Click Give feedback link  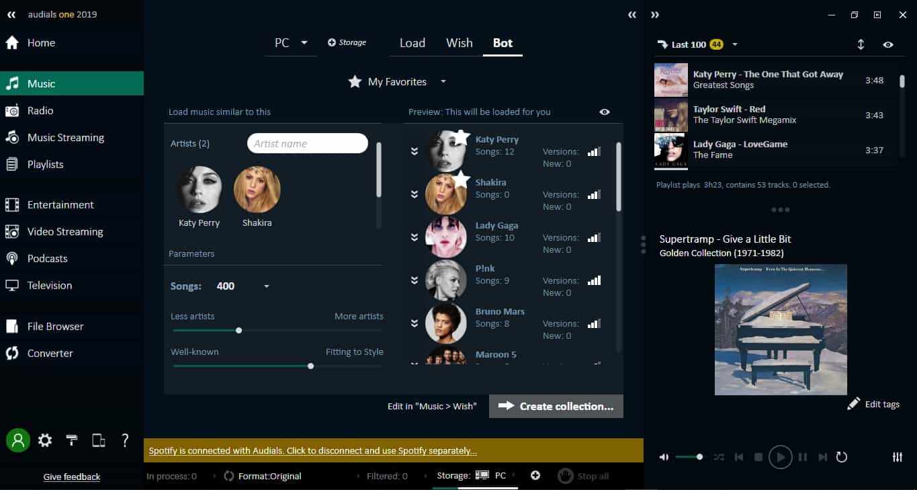click(x=72, y=477)
